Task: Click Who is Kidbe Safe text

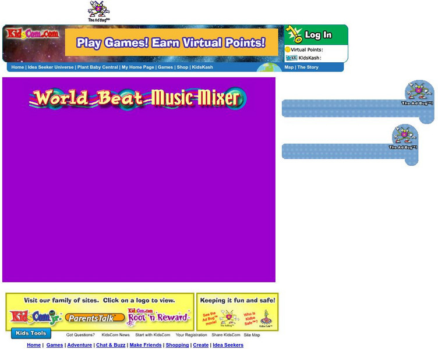Action: 250,319
